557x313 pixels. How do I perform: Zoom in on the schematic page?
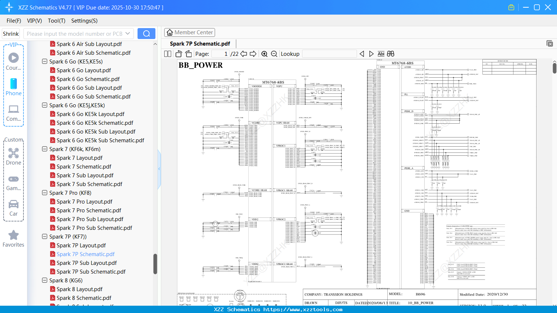point(264,54)
